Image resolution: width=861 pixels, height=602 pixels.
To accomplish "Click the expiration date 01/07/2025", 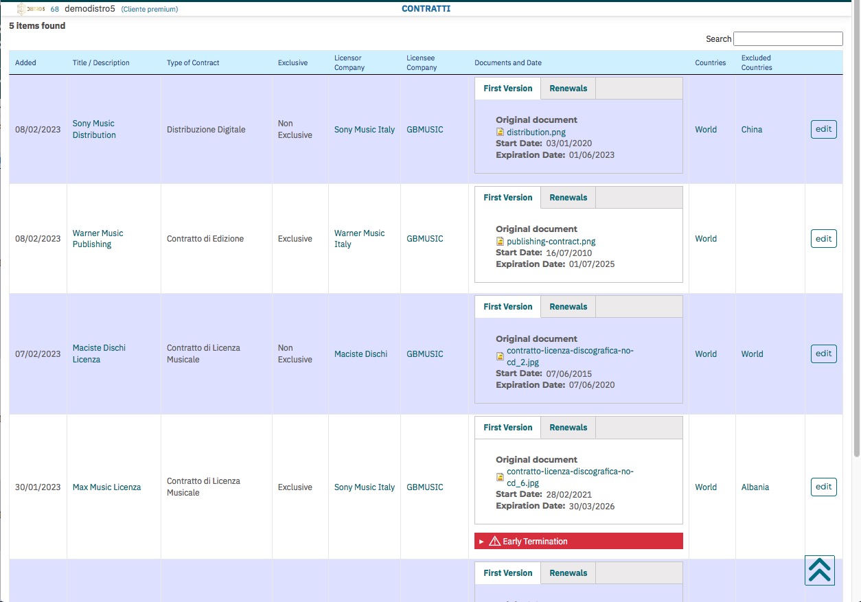I will coord(592,264).
